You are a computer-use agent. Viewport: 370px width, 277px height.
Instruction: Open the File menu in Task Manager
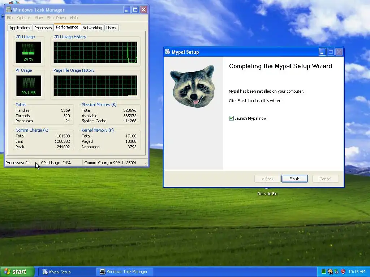(x=10, y=18)
